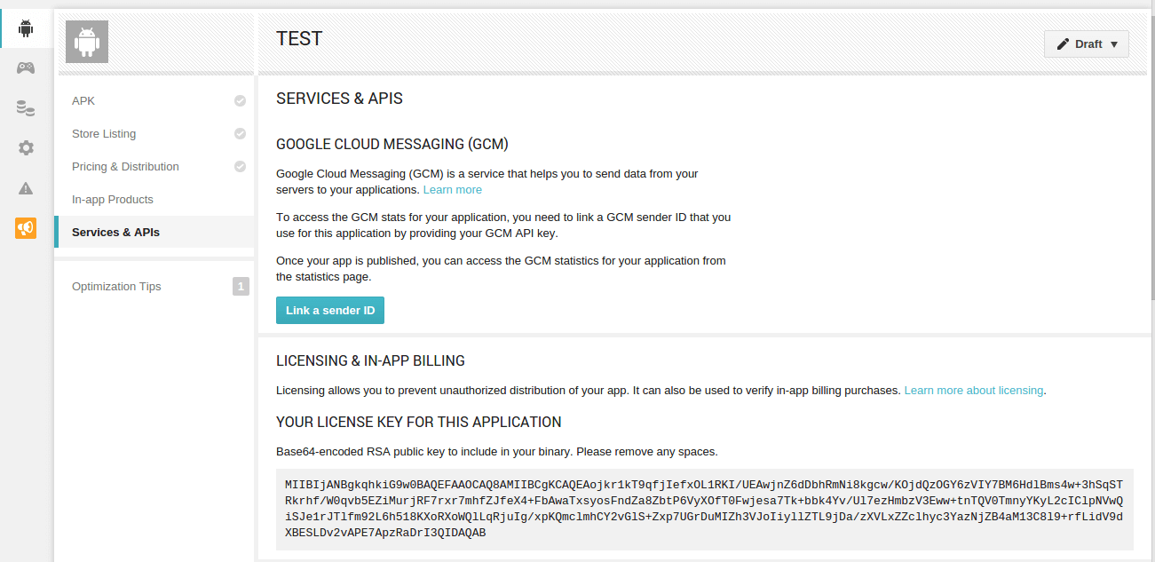Click inside the license key text box
The image size is (1155, 562).
pos(705,510)
